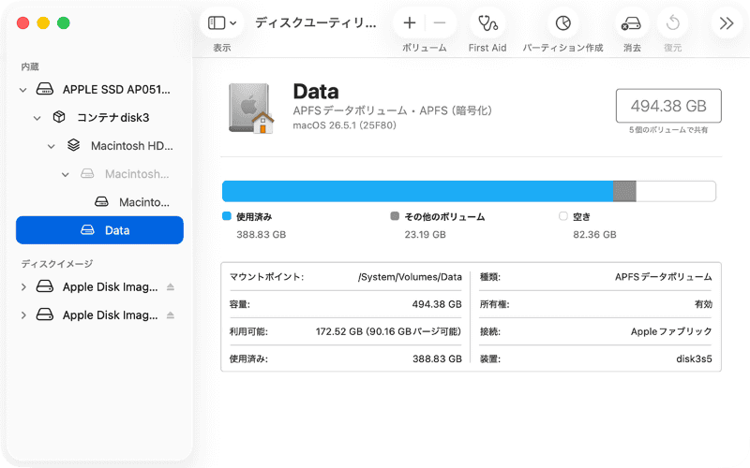This screenshot has height=468, width=750.
Task: Click 5個のボリュームで共有 caption
Action: (x=668, y=130)
